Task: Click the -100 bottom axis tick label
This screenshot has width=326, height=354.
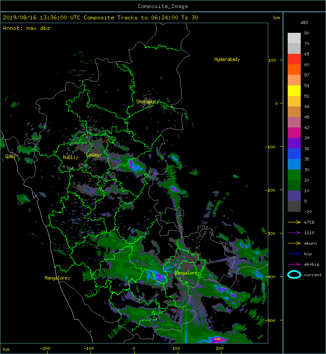Action: 89,349
